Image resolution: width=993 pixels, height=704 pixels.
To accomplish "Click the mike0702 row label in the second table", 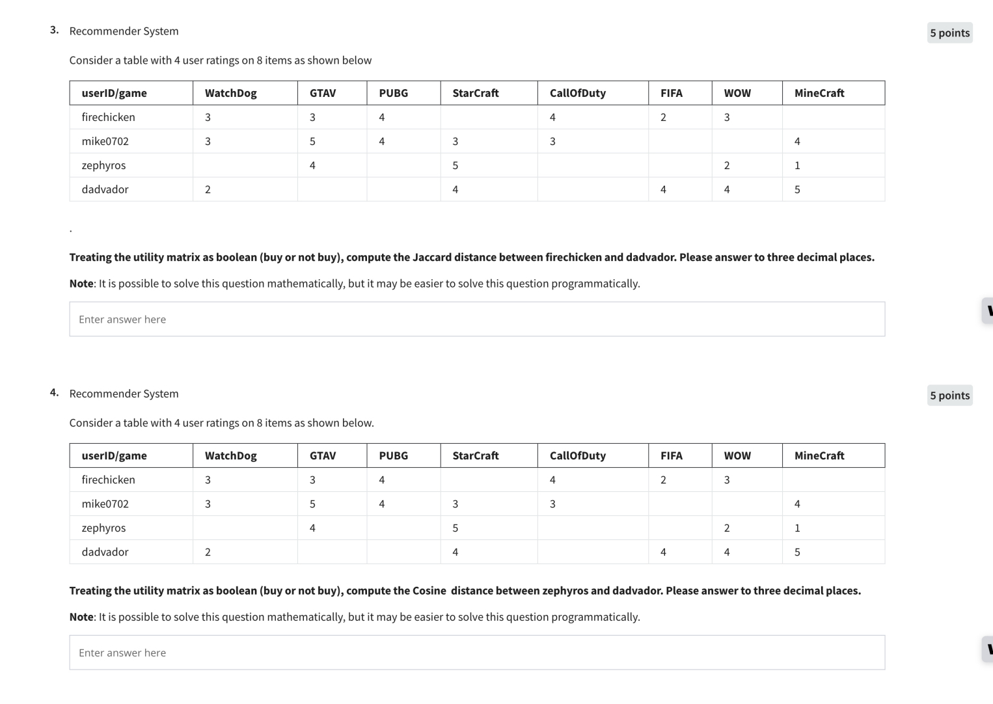I will coord(106,504).
